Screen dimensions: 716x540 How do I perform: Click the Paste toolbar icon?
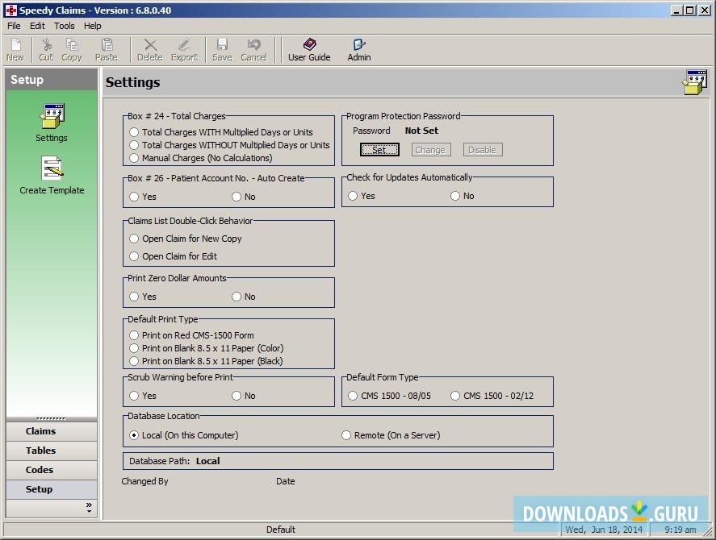[x=107, y=49]
